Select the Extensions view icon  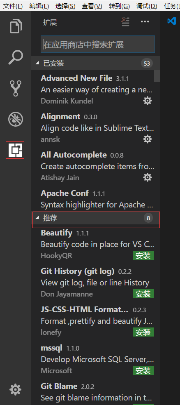15,150
